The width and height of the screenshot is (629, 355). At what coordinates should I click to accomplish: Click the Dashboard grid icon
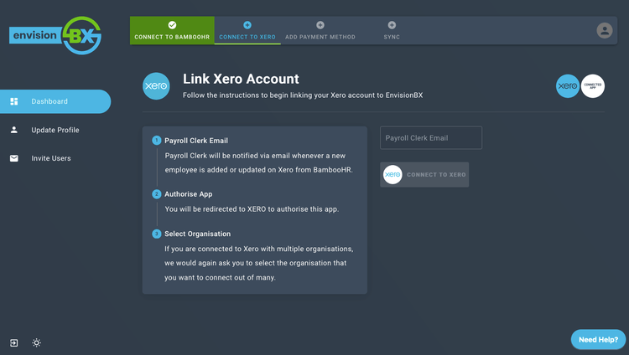click(14, 101)
